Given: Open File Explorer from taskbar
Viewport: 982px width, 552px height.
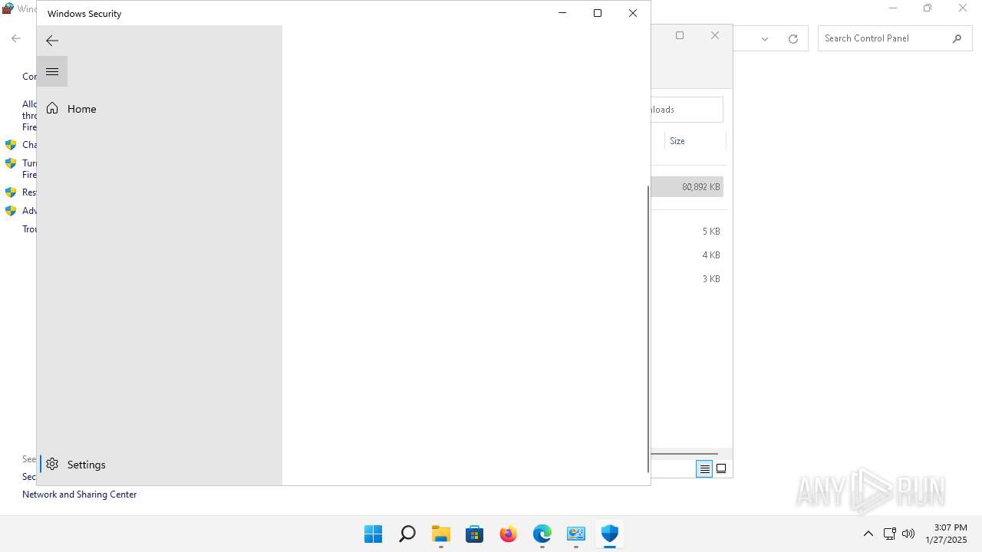Looking at the screenshot, I should click(x=441, y=534).
